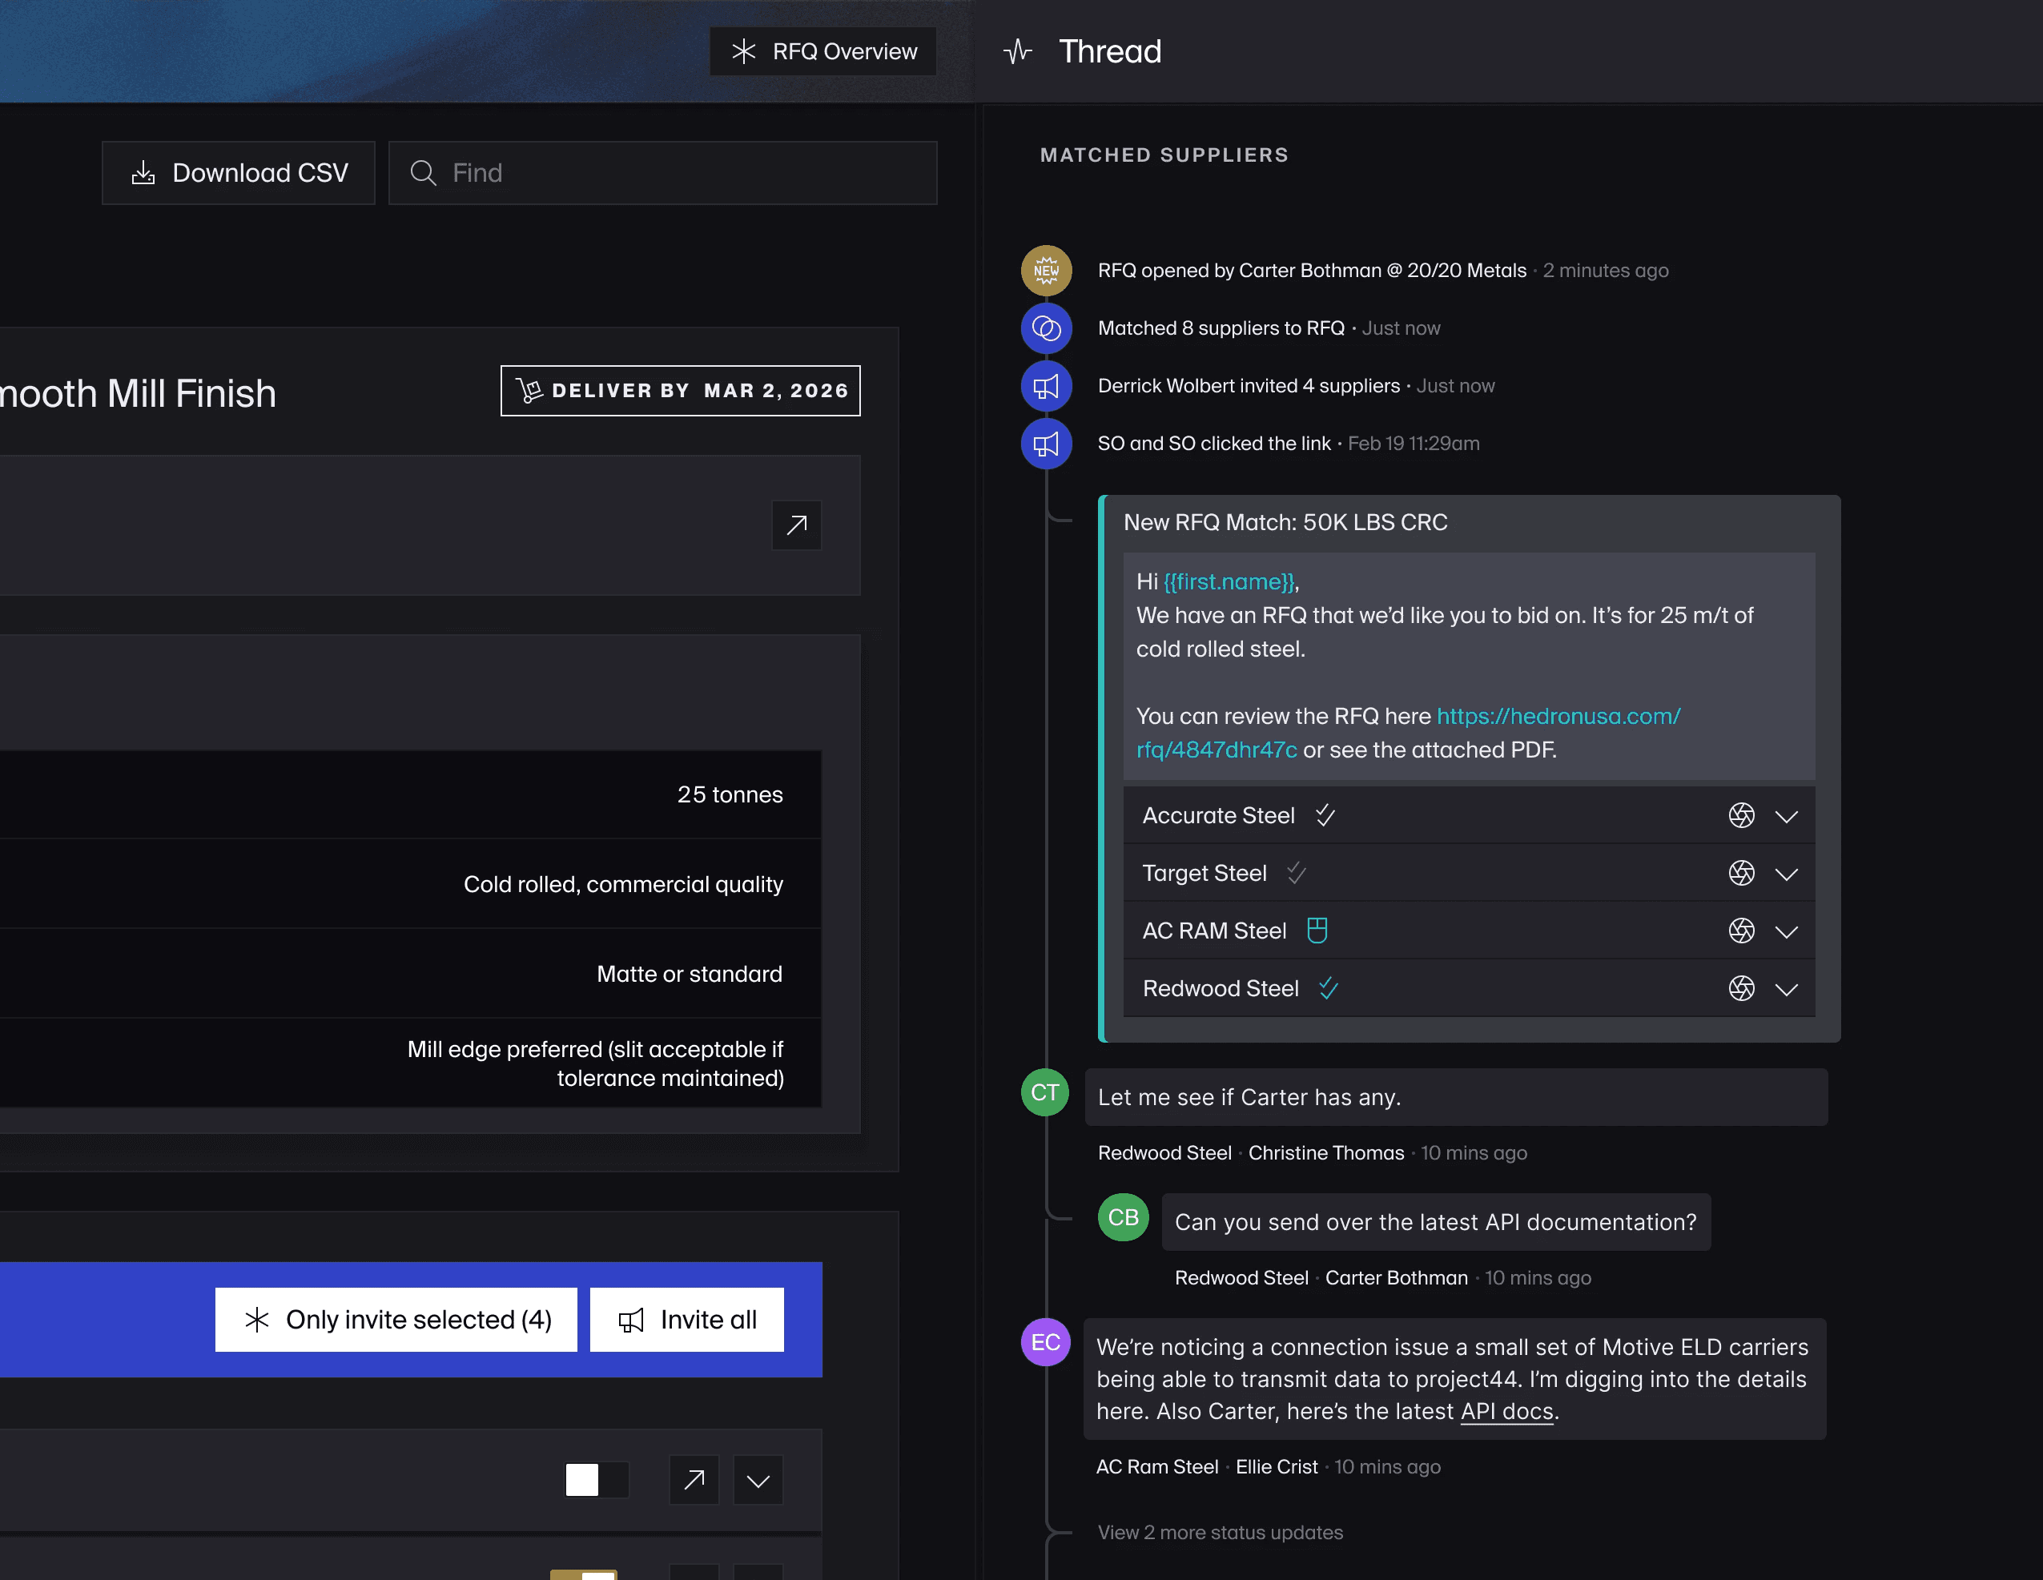Expand the Accurate Steel supplier row
Image resolution: width=2043 pixels, height=1580 pixels.
[1786, 817]
